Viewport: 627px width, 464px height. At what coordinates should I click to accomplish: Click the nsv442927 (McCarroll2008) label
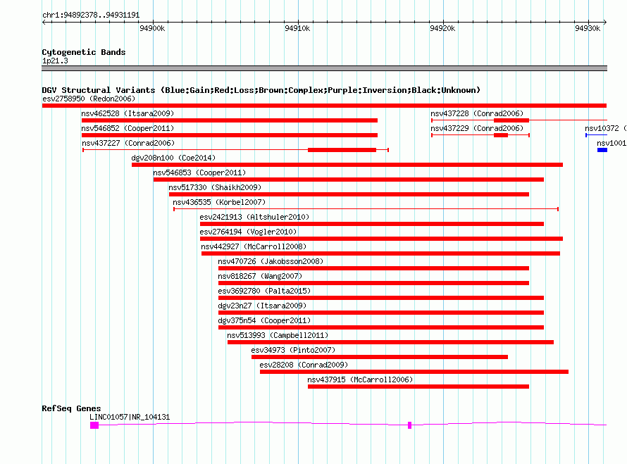tap(254, 246)
